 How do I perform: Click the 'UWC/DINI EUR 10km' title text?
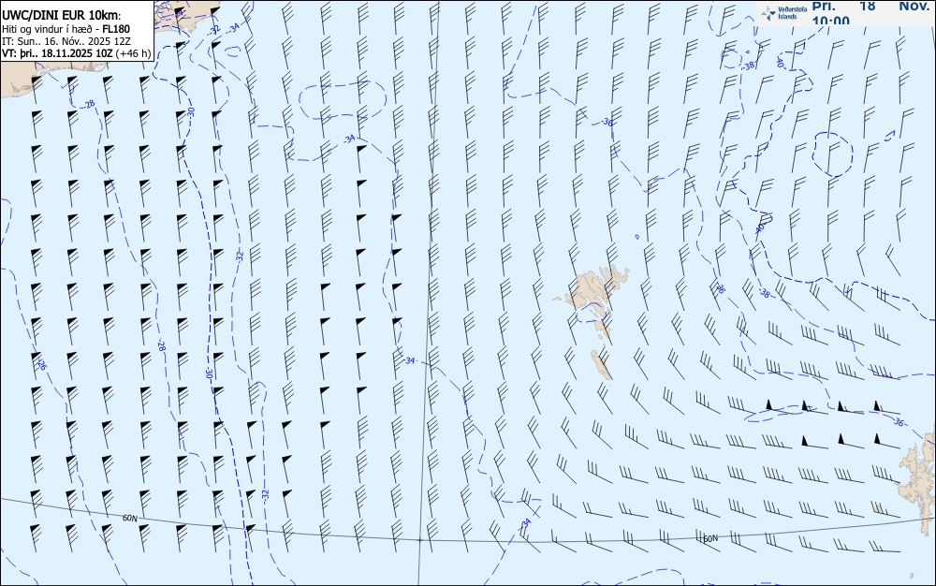[x=62, y=16]
